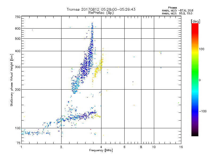Click the x-axis tick label "10"
The height and width of the screenshot is (160, 213).
point(154,147)
